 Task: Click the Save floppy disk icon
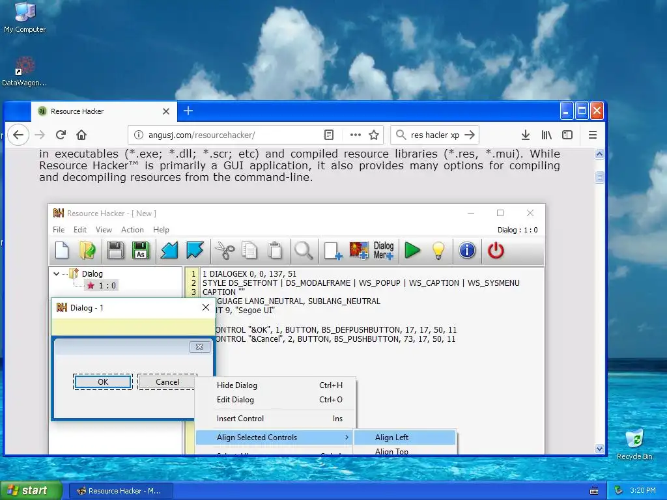[115, 251]
